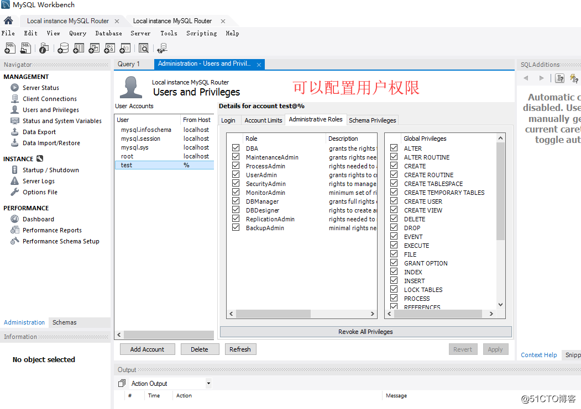
Task: Switch to the Schemas navigator tab
Action: coord(65,322)
